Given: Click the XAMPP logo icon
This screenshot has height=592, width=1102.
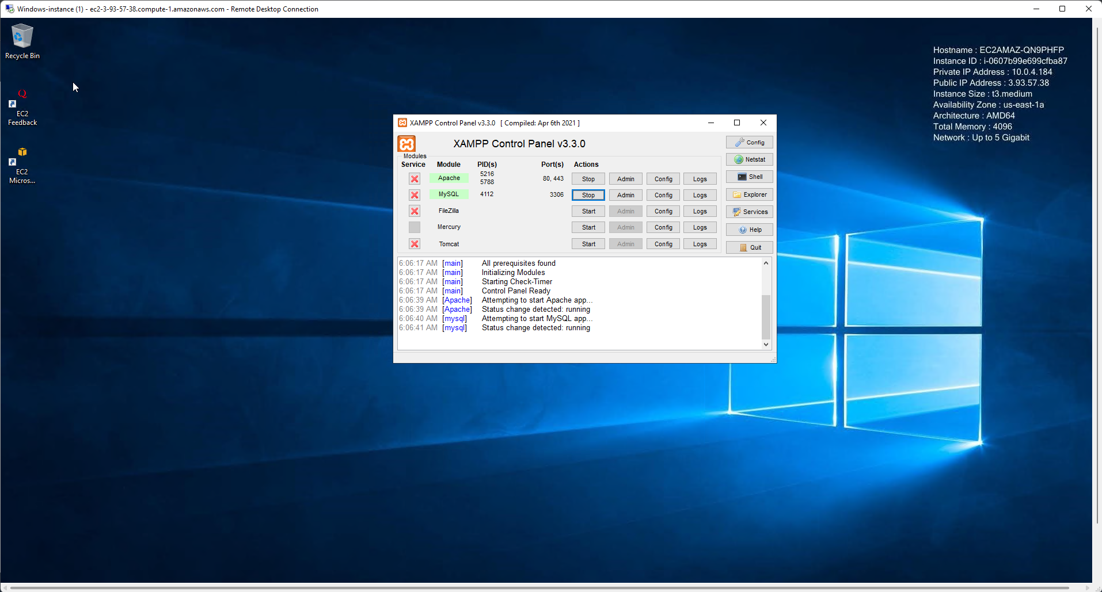Looking at the screenshot, I should [x=406, y=144].
